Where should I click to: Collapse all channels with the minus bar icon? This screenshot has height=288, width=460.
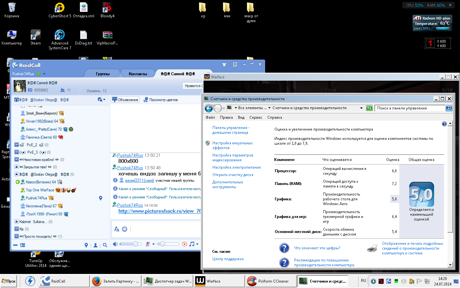15,245
